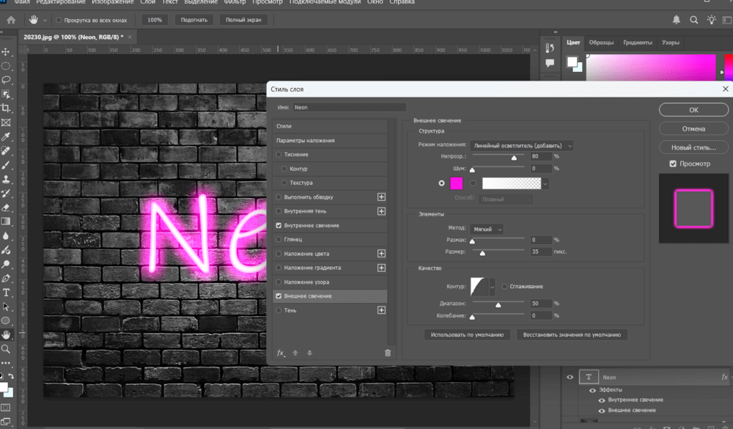Viewport: 733px width, 429px height.
Task: Open the Метод dropdown set to Мягкий
Action: [487, 229]
